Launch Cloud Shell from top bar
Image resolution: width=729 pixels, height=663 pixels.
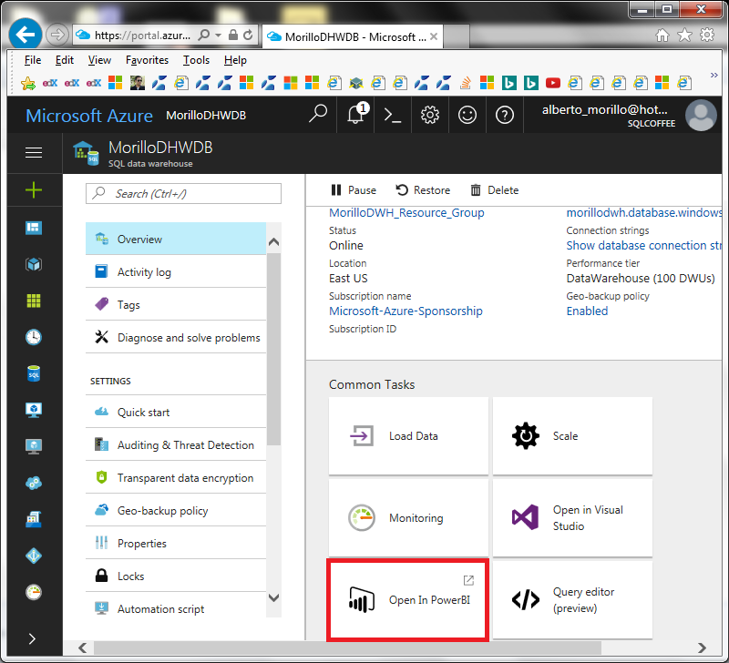click(x=393, y=115)
